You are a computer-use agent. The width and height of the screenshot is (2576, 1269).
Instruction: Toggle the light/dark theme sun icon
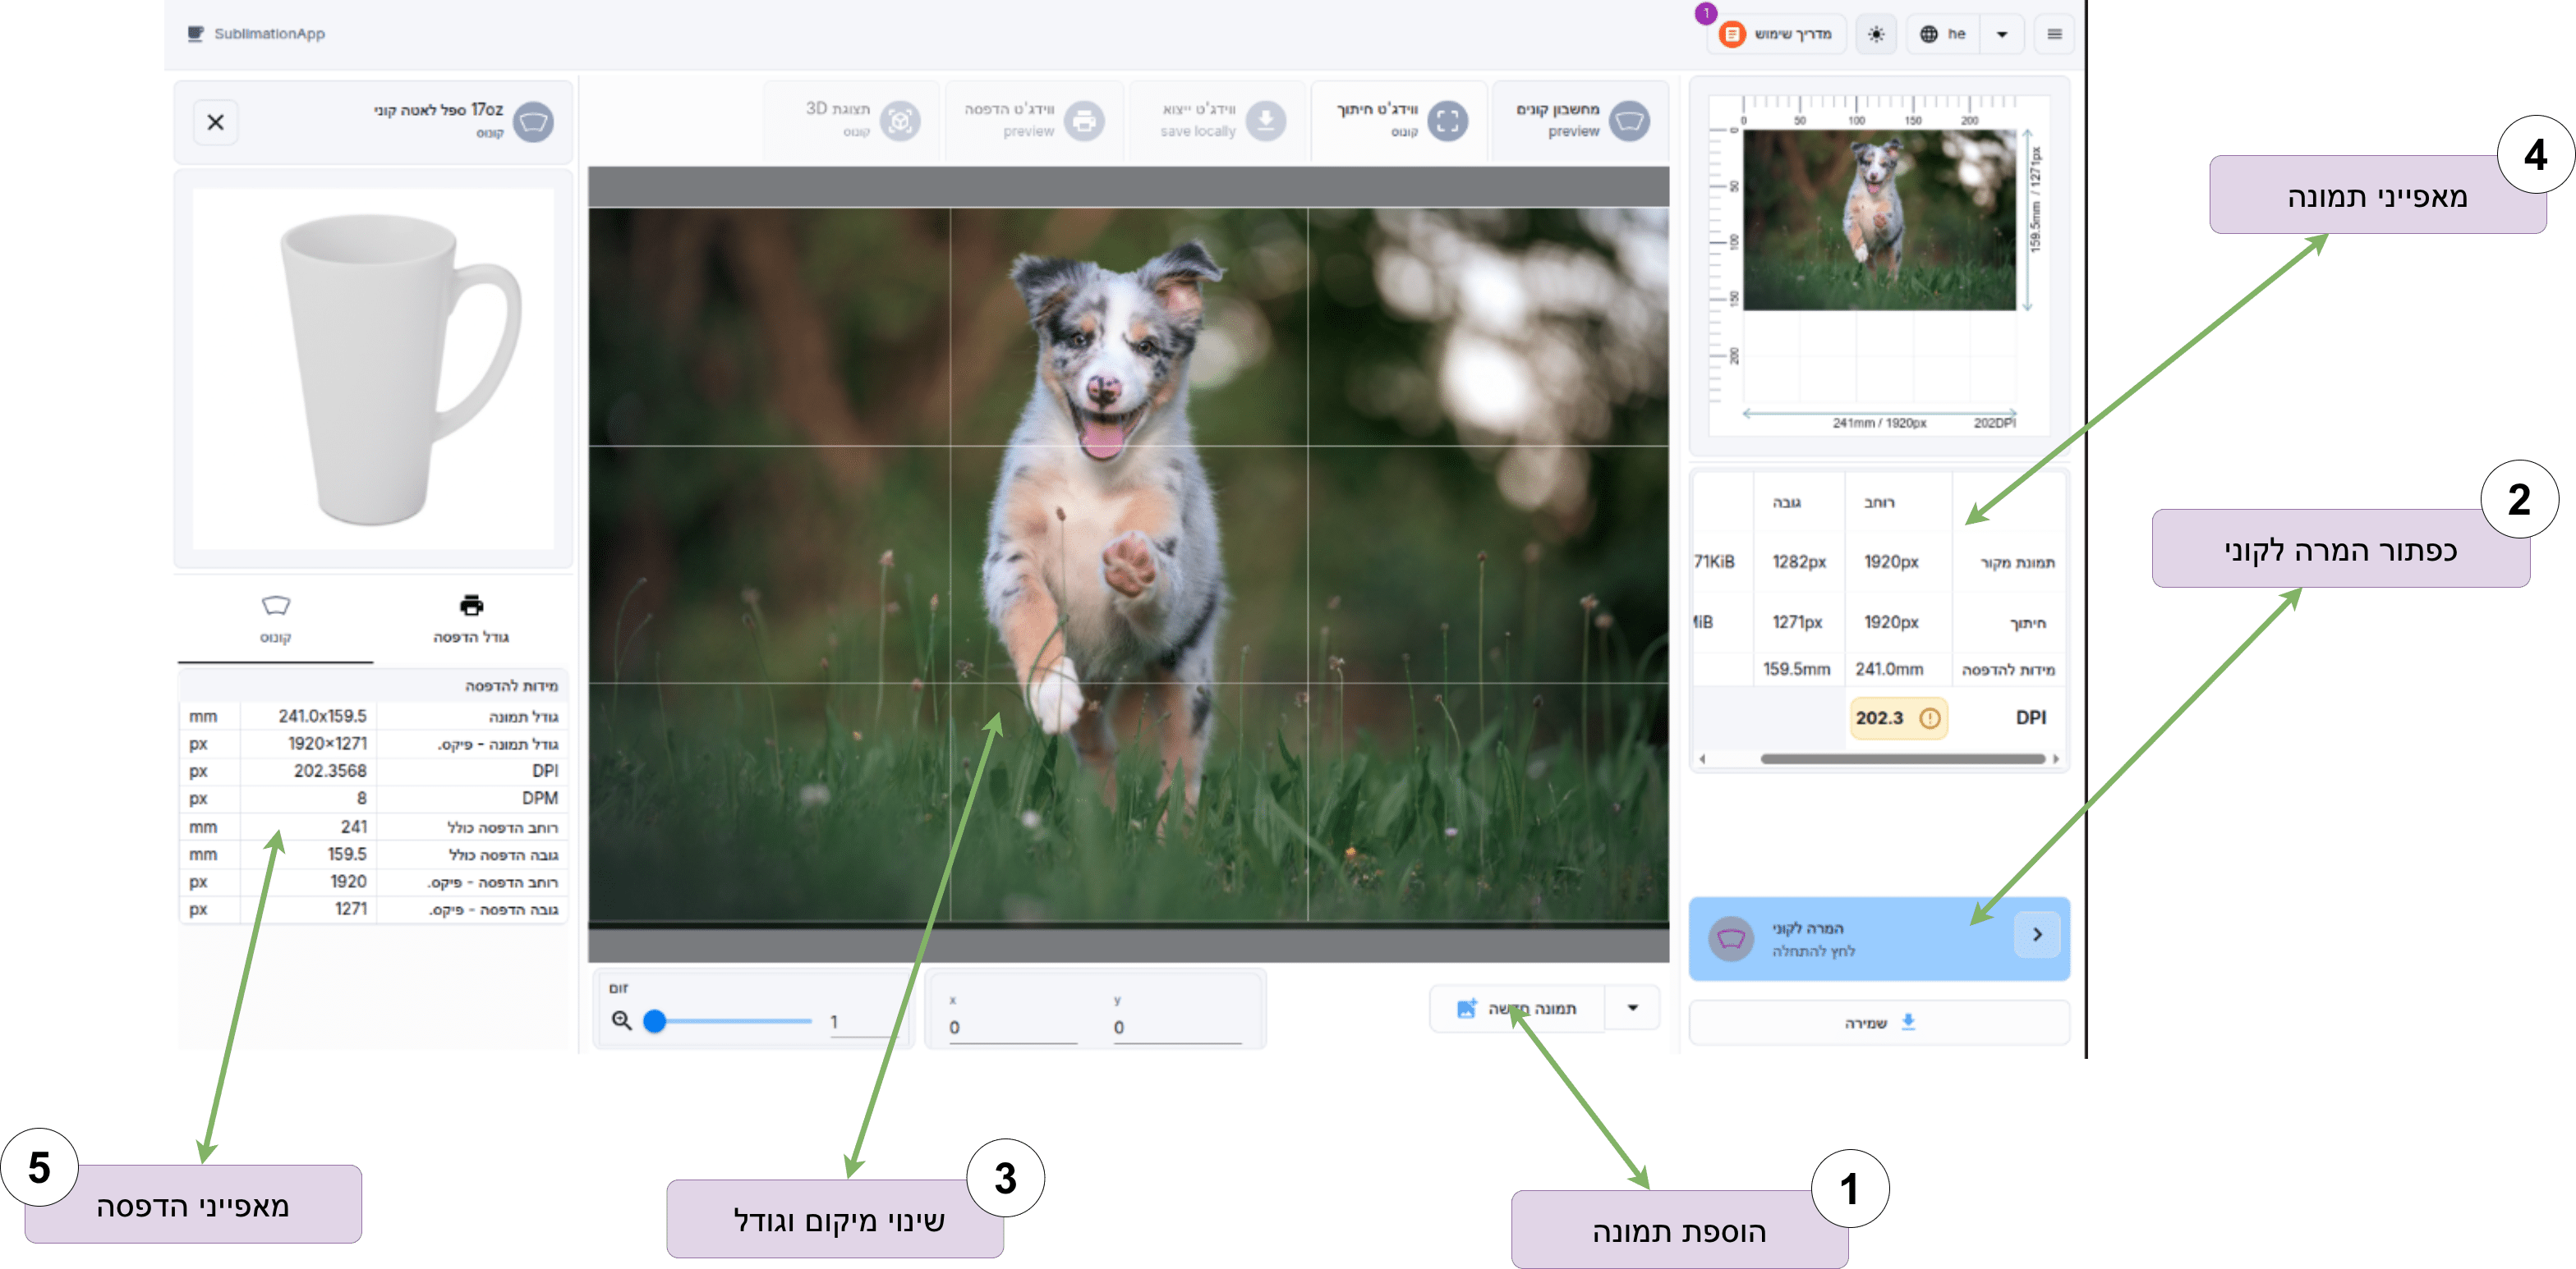pyautogui.click(x=1876, y=34)
